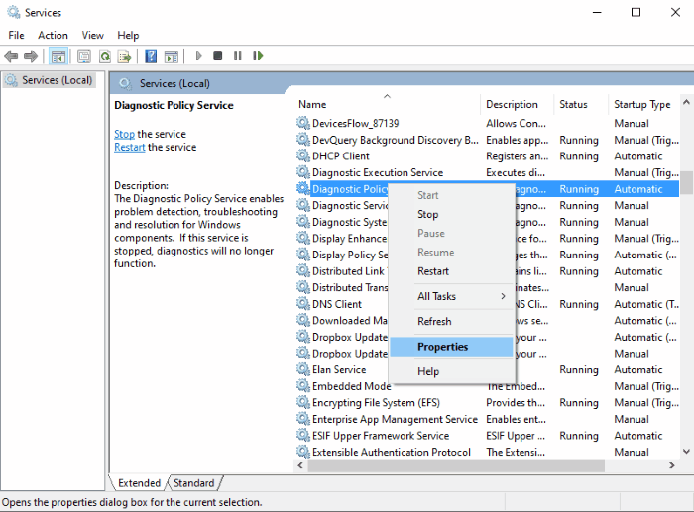This screenshot has width=694, height=512.
Task: Click Services app icon in title bar
Action: coord(13,12)
